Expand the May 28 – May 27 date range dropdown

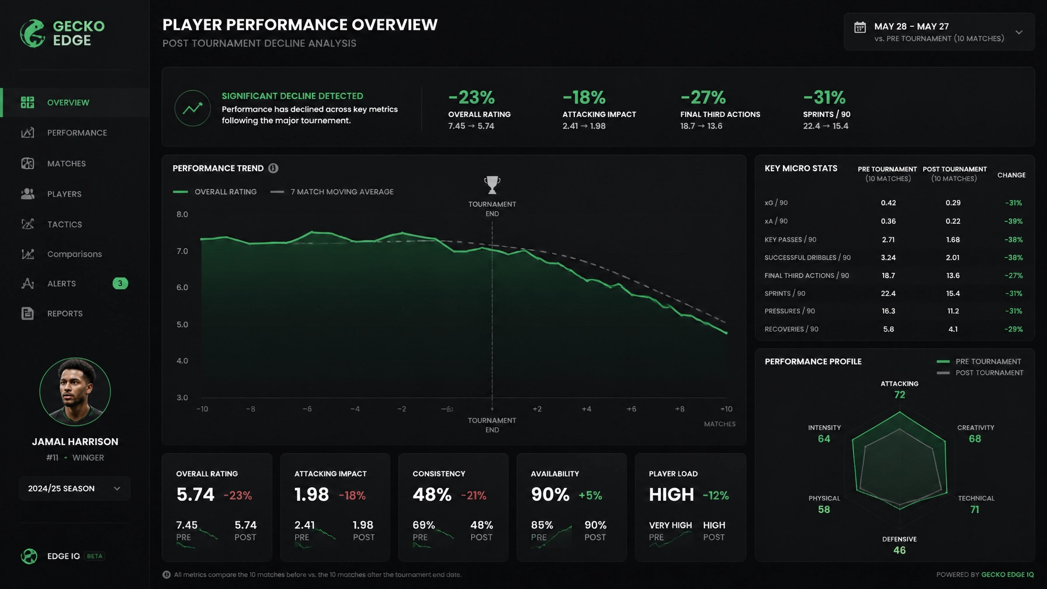coord(939,32)
